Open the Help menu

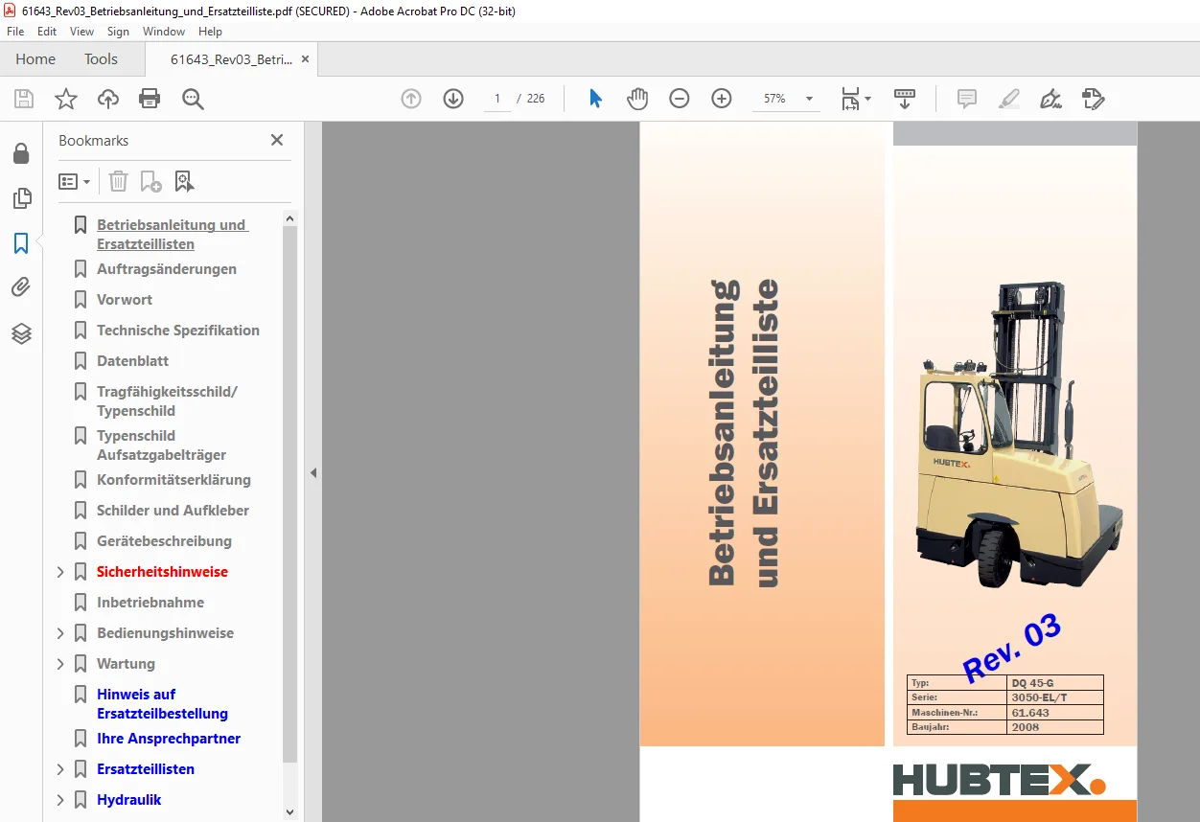210,32
